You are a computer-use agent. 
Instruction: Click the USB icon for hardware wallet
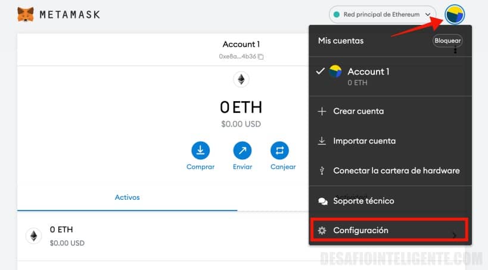[x=322, y=171]
